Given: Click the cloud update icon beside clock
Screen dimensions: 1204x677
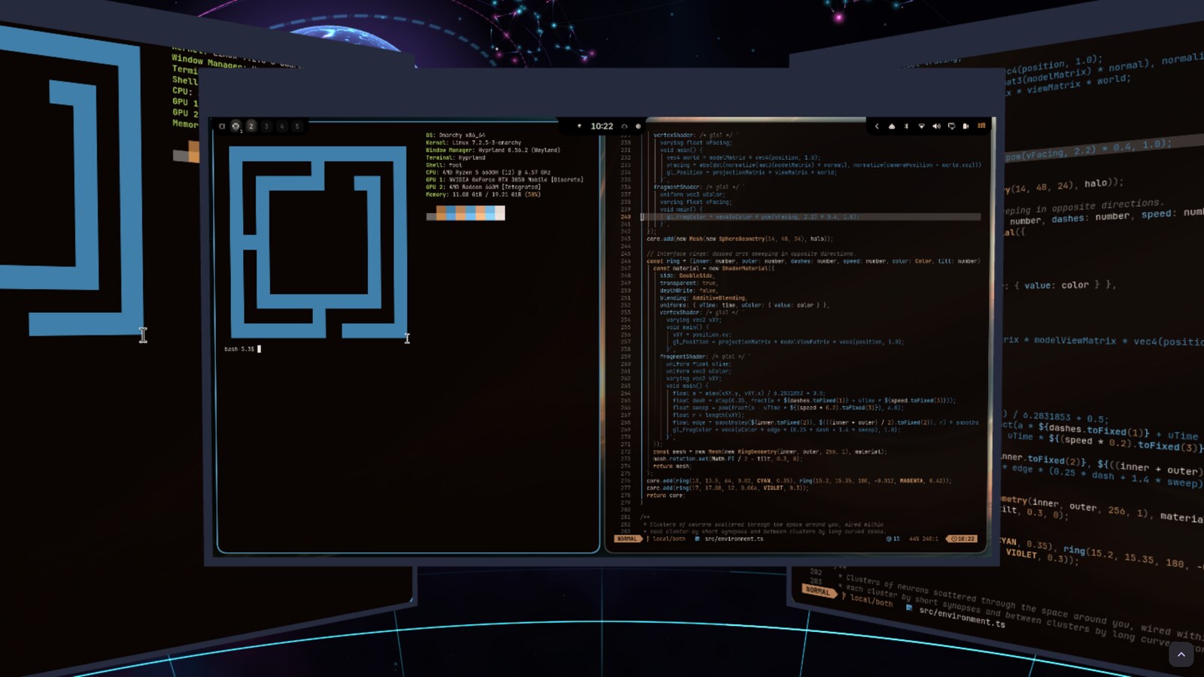Looking at the screenshot, I should [624, 126].
